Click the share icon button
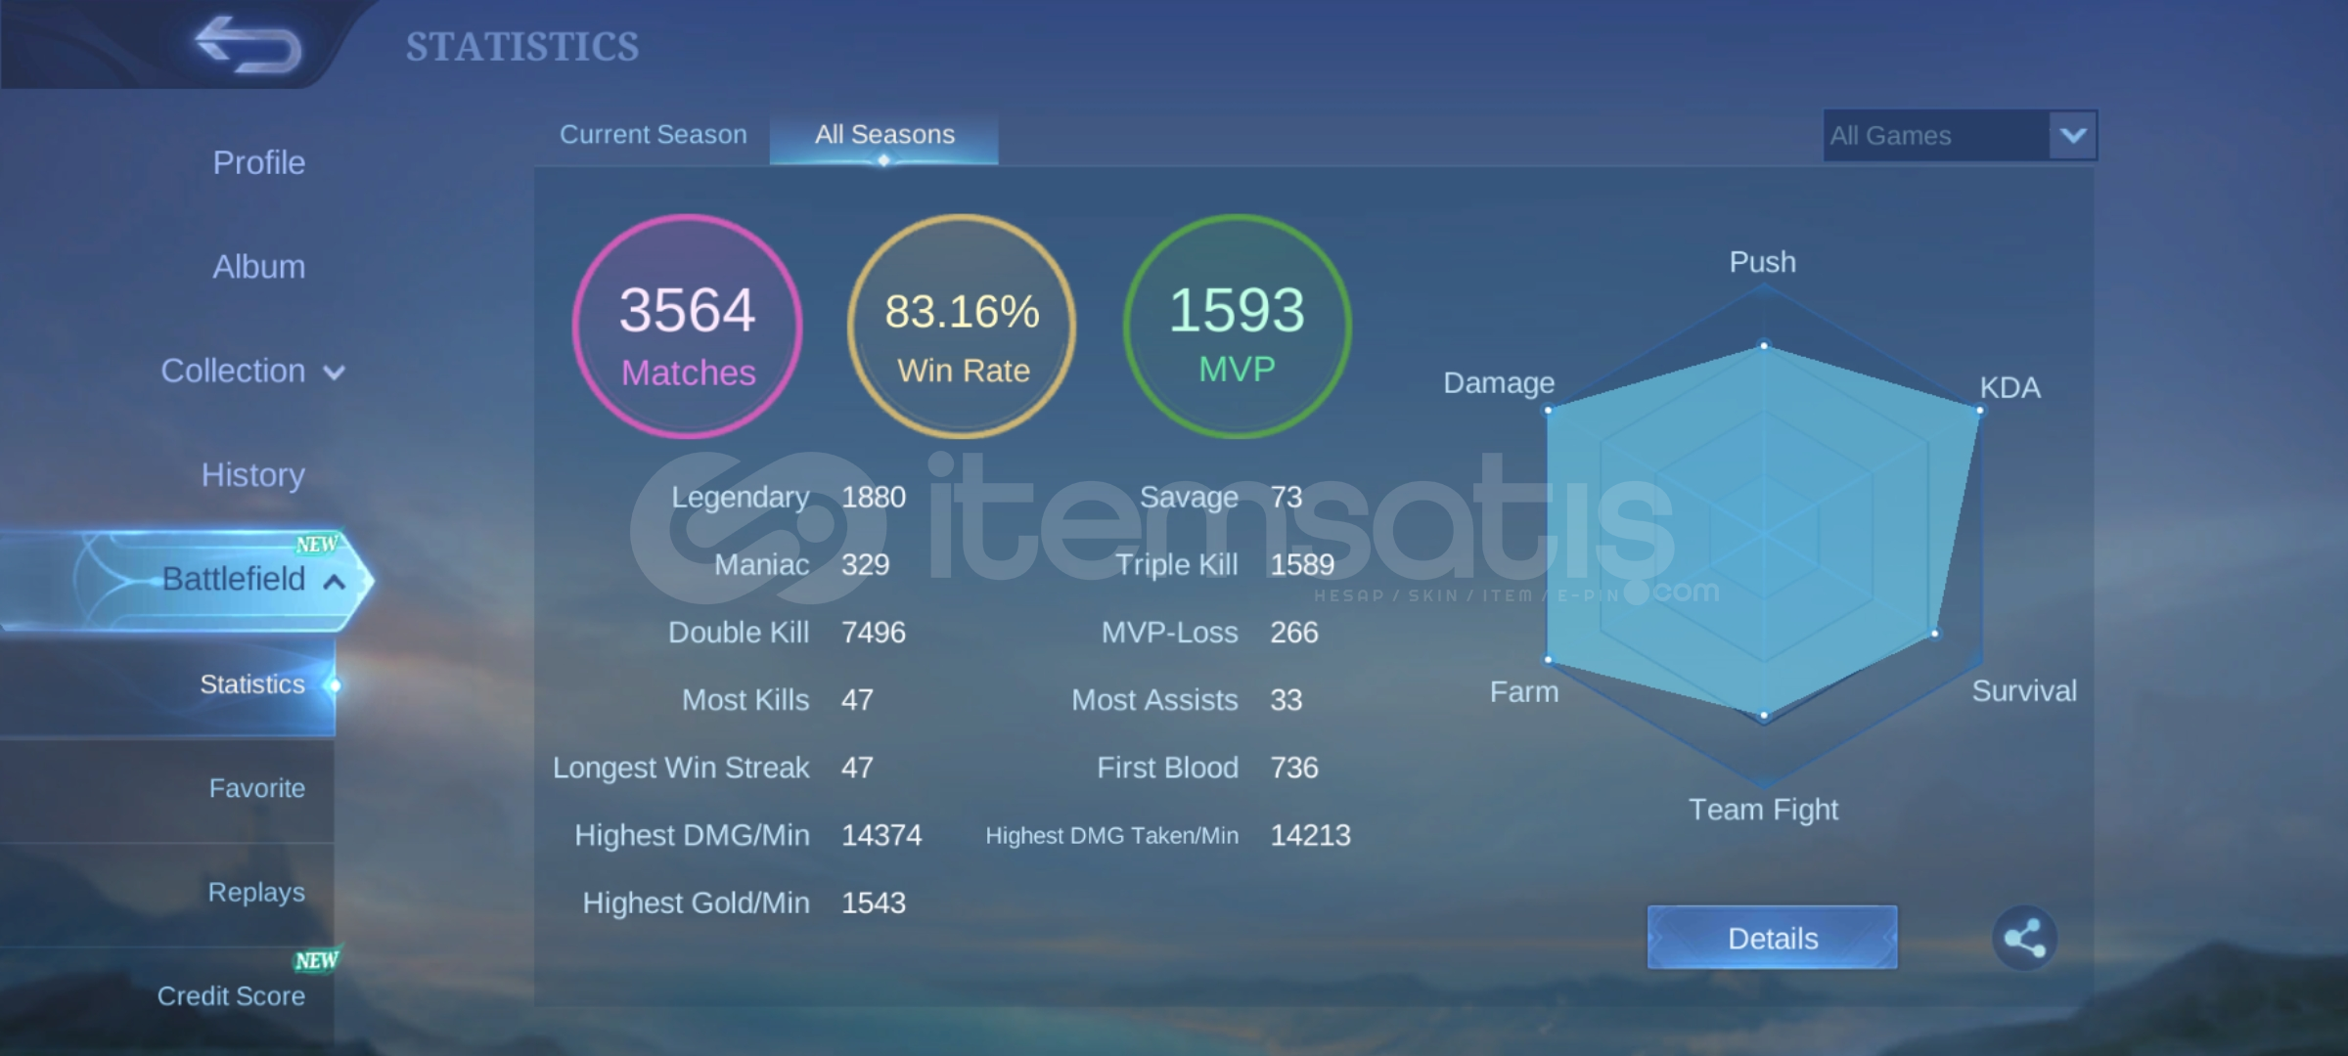Viewport: 2348px width, 1056px height. pos(2024,938)
